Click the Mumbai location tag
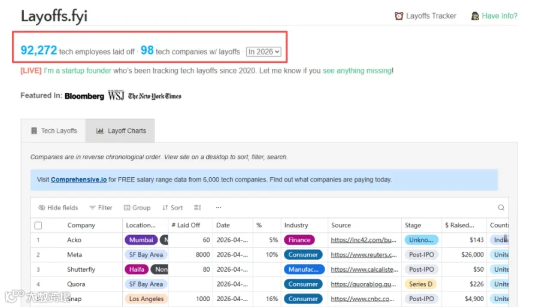This screenshot has width=539, height=307. click(141, 240)
